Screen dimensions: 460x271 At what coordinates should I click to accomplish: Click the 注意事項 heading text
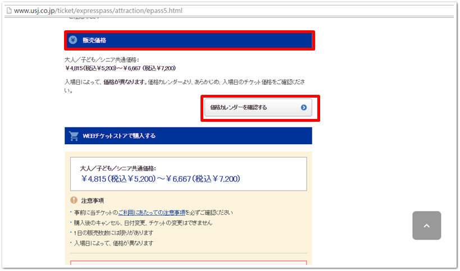click(93, 201)
